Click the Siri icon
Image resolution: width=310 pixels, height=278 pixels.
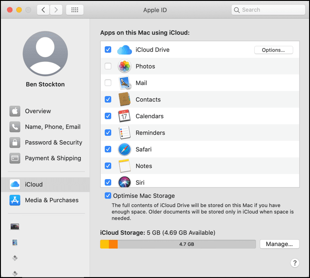point(125,182)
